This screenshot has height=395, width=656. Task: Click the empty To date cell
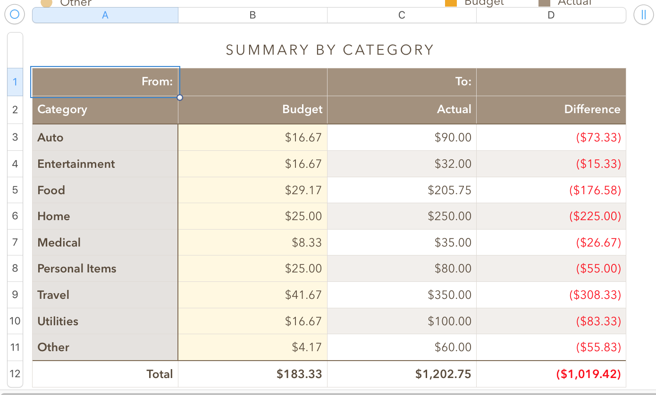coord(551,82)
